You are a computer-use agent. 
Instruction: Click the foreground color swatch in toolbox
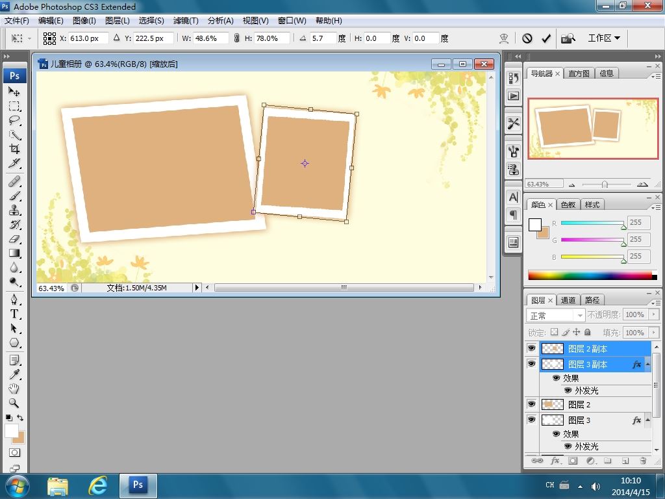pyautogui.click(x=11, y=430)
